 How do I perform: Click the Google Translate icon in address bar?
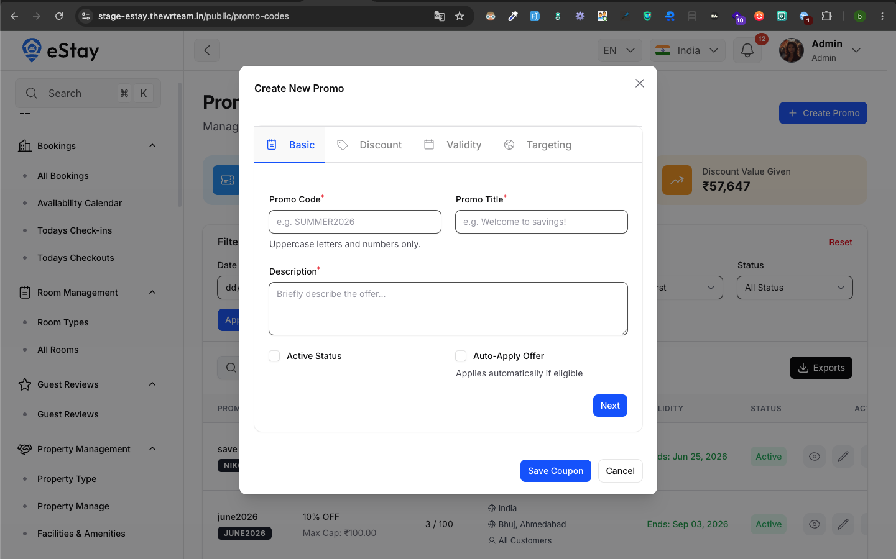point(440,16)
